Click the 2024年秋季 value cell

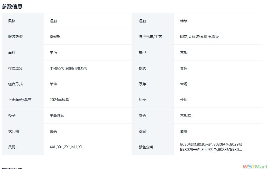click(59, 100)
